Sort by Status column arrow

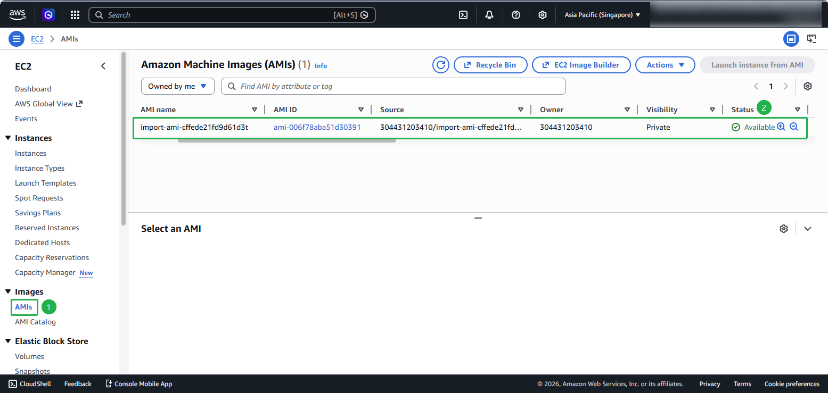pos(798,110)
